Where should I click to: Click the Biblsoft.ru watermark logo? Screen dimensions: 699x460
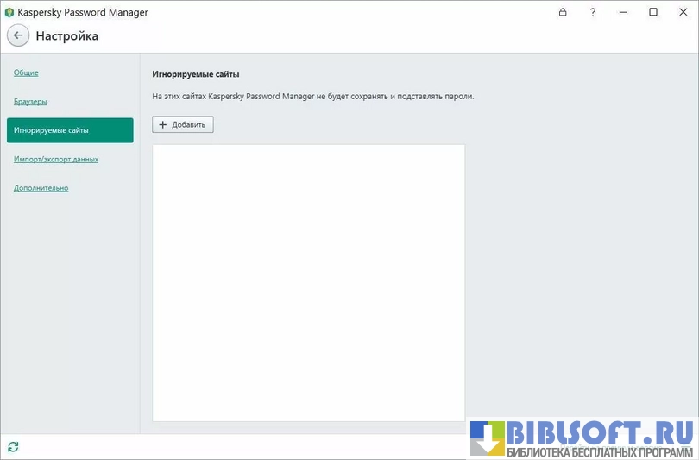coord(583,438)
